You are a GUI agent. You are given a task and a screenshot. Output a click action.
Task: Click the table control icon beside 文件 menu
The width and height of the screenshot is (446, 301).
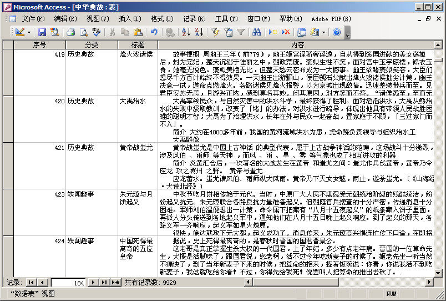pyautogui.click(x=13, y=19)
